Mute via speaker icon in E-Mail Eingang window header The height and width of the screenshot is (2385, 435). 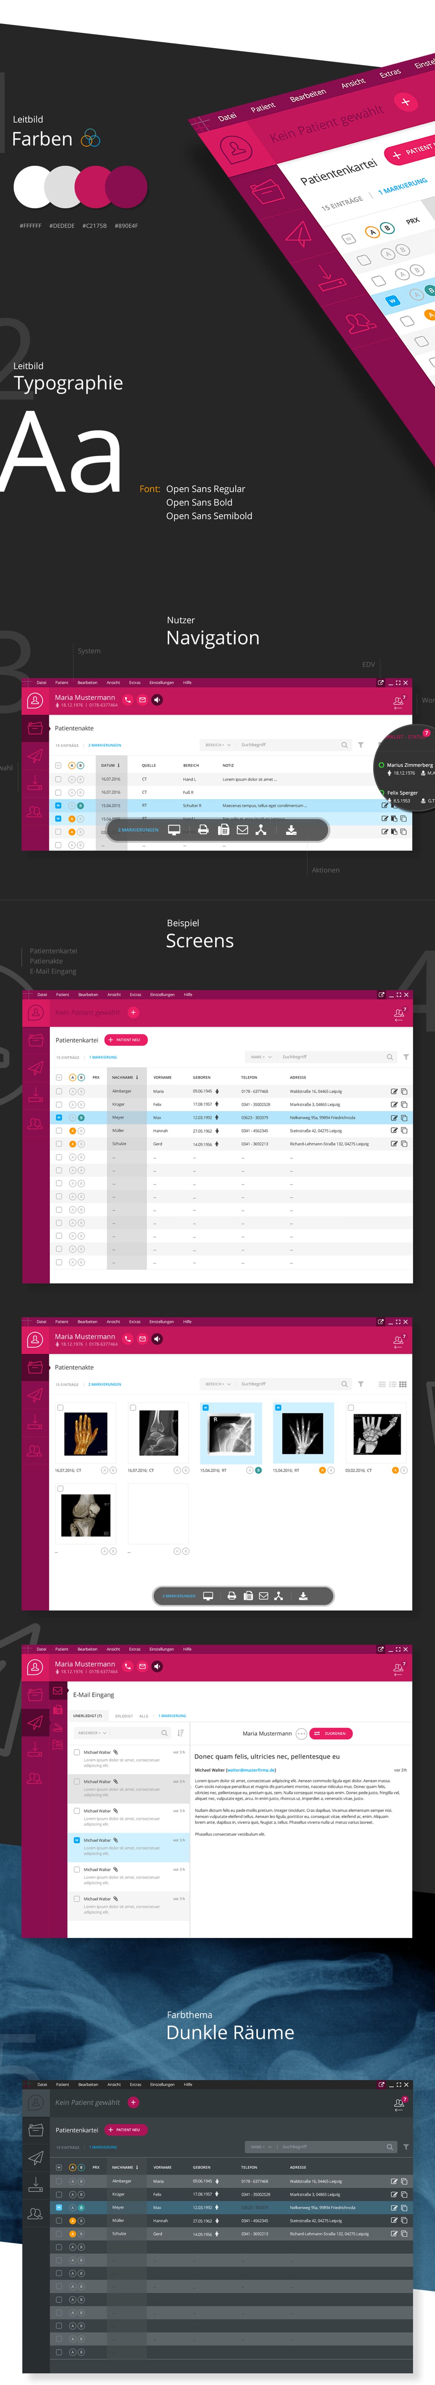pyautogui.click(x=157, y=1667)
